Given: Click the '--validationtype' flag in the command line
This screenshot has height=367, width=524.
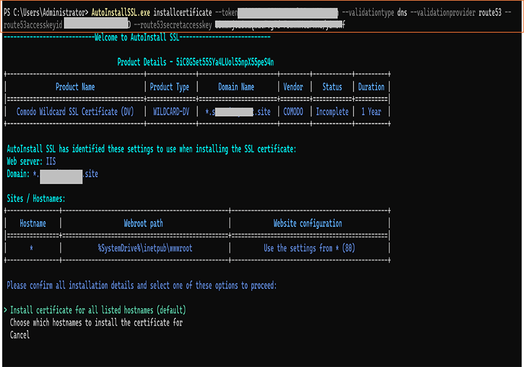Looking at the screenshot, I should coord(367,12).
